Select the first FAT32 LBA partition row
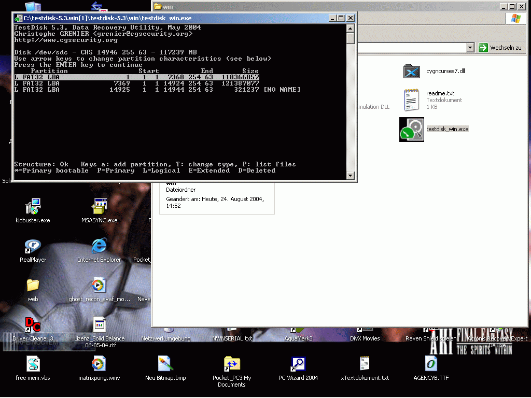Viewport: 531px width, 398px height. tap(136, 77)
